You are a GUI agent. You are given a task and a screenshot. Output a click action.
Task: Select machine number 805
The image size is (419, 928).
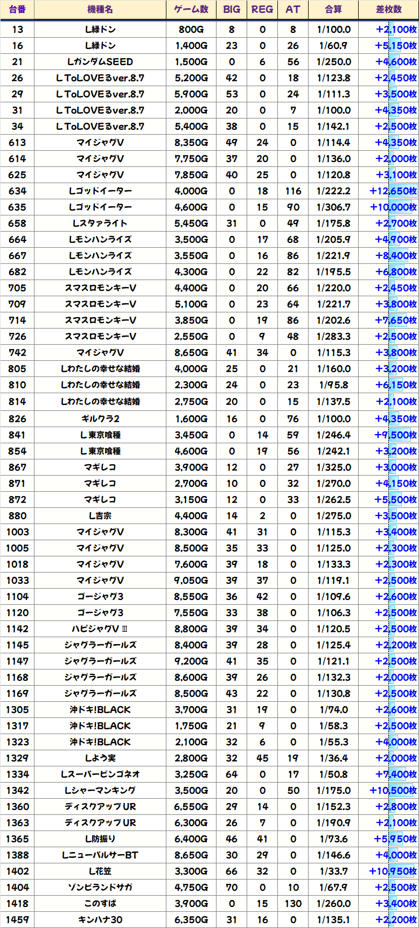17,369
